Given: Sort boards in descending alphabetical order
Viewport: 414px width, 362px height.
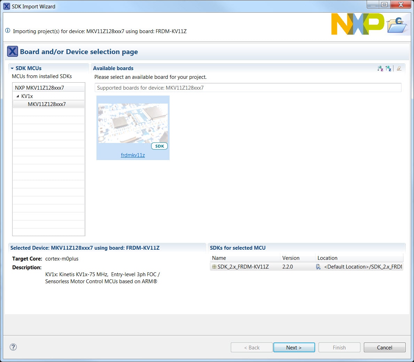Looking at the screenshot, I should click(389, 69).
